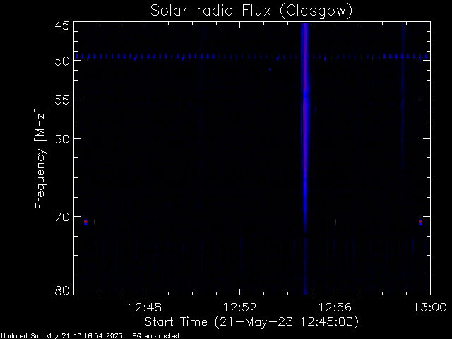Click the 'Updated Sun May 21 13:18:54 2023' text
The image size is (452, 339).
[61, 336]
